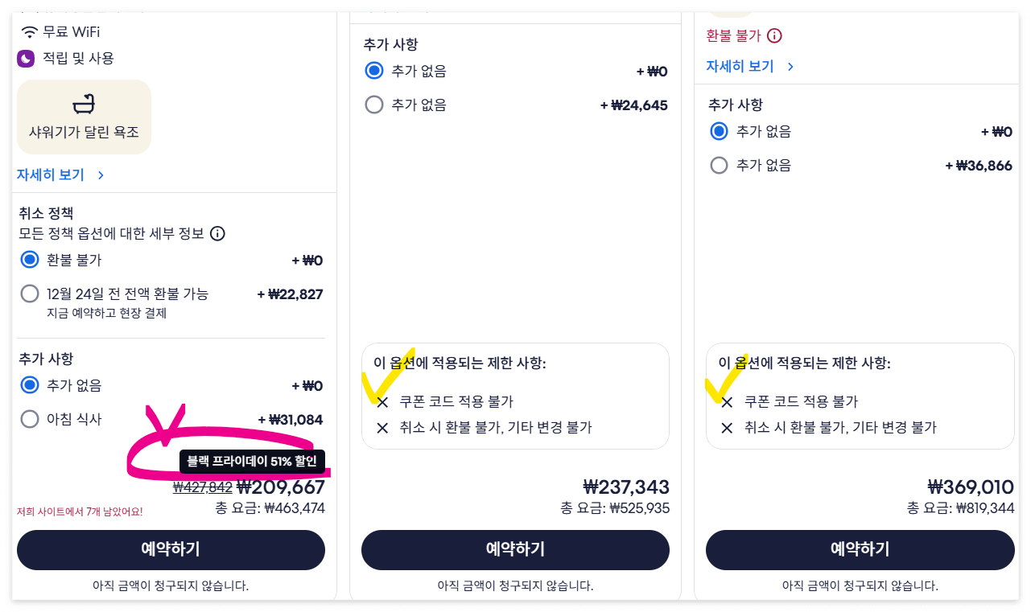Select the 환불 불가 cancellation option
Screen dimensions: 1031x612
30,260
